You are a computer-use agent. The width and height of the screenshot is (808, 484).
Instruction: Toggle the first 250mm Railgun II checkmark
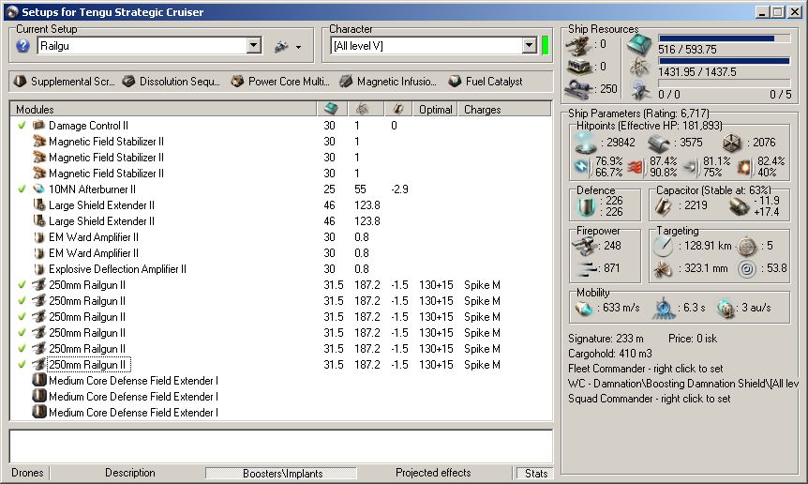click(x=22, y=285)
